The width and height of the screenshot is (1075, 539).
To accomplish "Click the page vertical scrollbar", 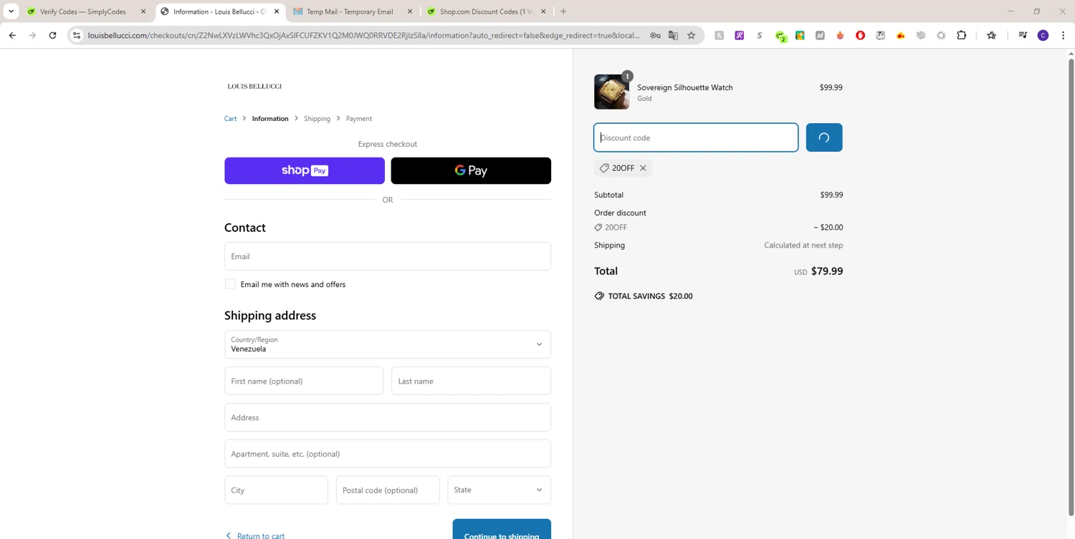I will (x=1071, y=286).
